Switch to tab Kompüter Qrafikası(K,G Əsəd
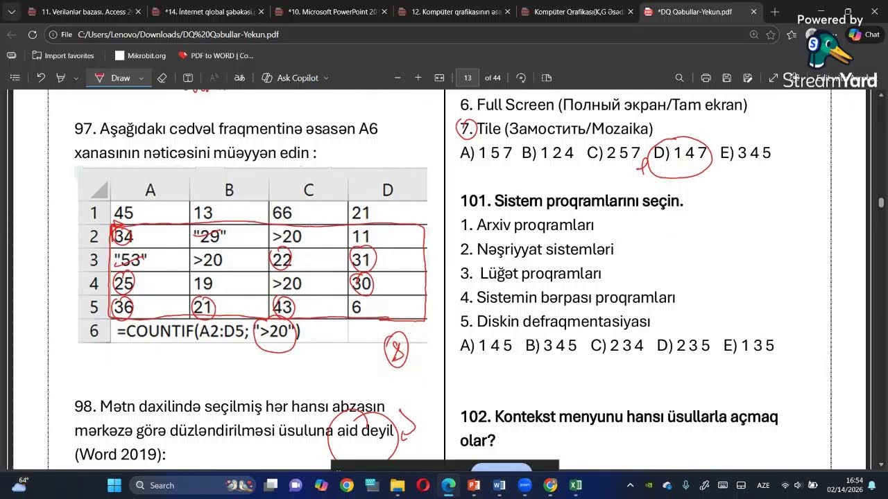Screen dimensions: 888x499 click(x=577, y=12)
